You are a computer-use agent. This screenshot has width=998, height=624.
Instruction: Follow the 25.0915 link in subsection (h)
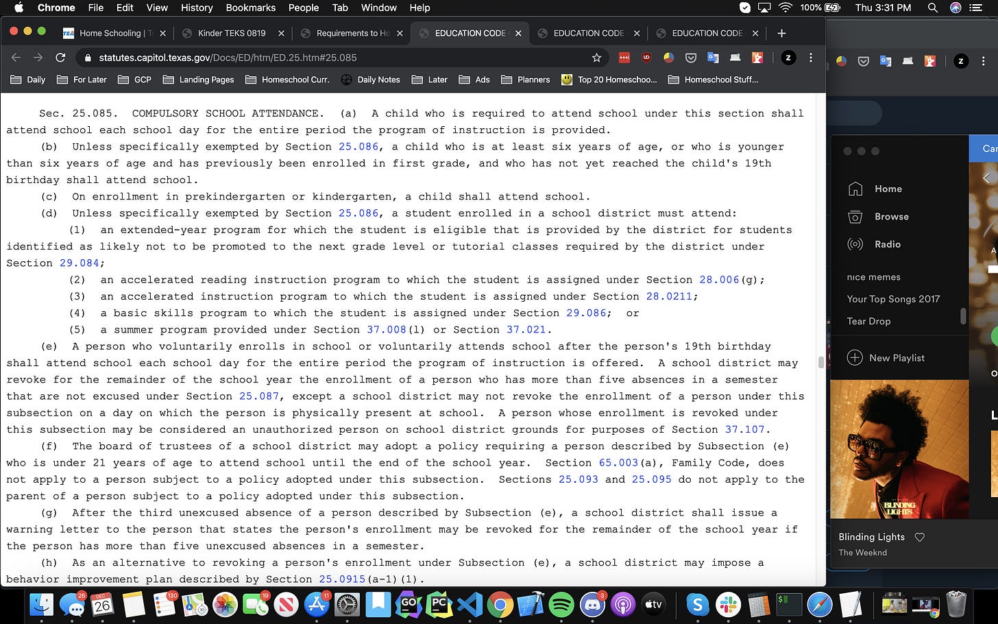[342, 579]
